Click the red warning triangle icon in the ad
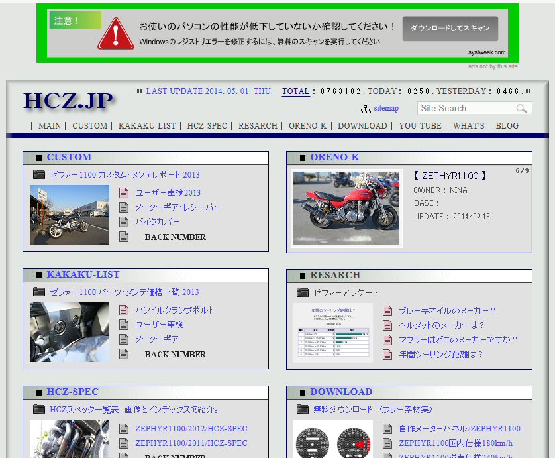Viewport: 555px width, 458px height. tap(116, 34)
